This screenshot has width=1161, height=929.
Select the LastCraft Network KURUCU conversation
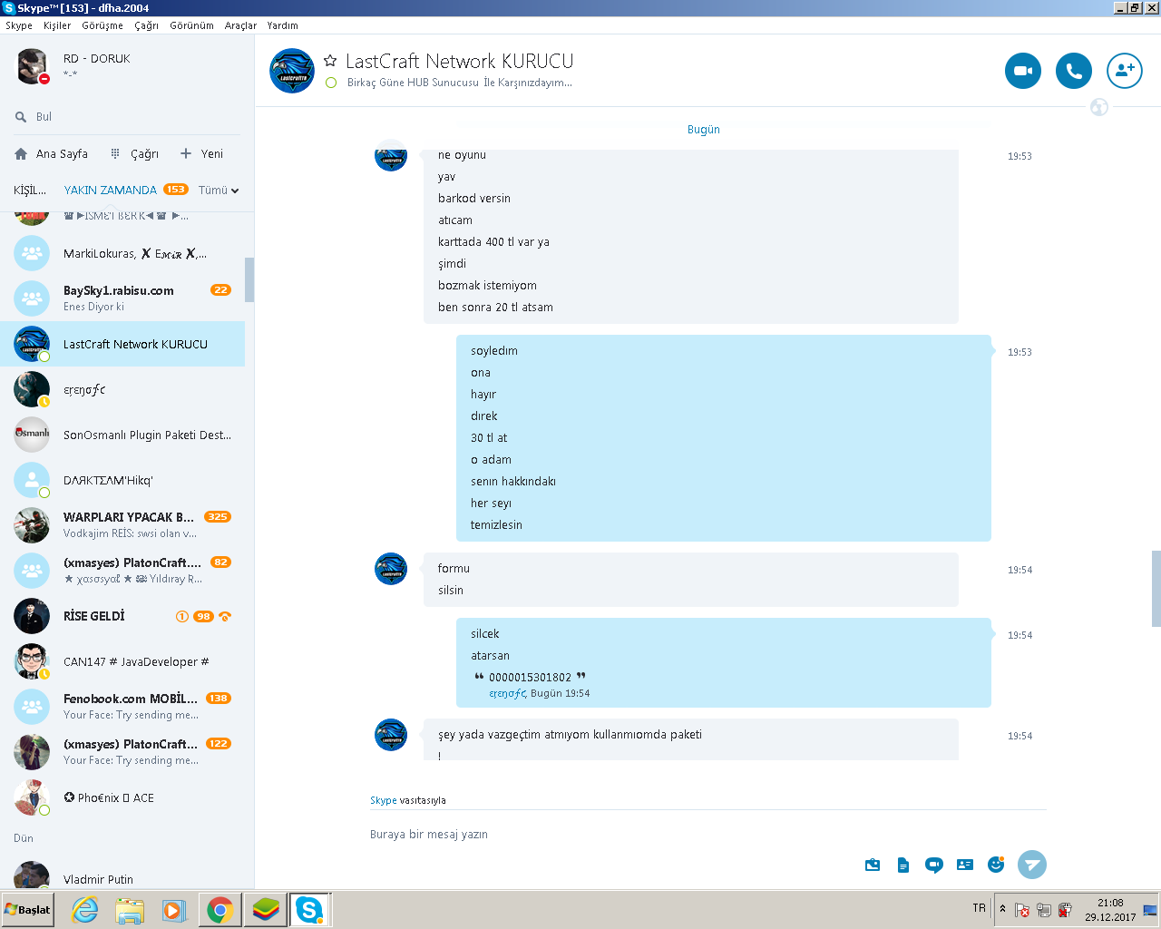click(122, 344)
